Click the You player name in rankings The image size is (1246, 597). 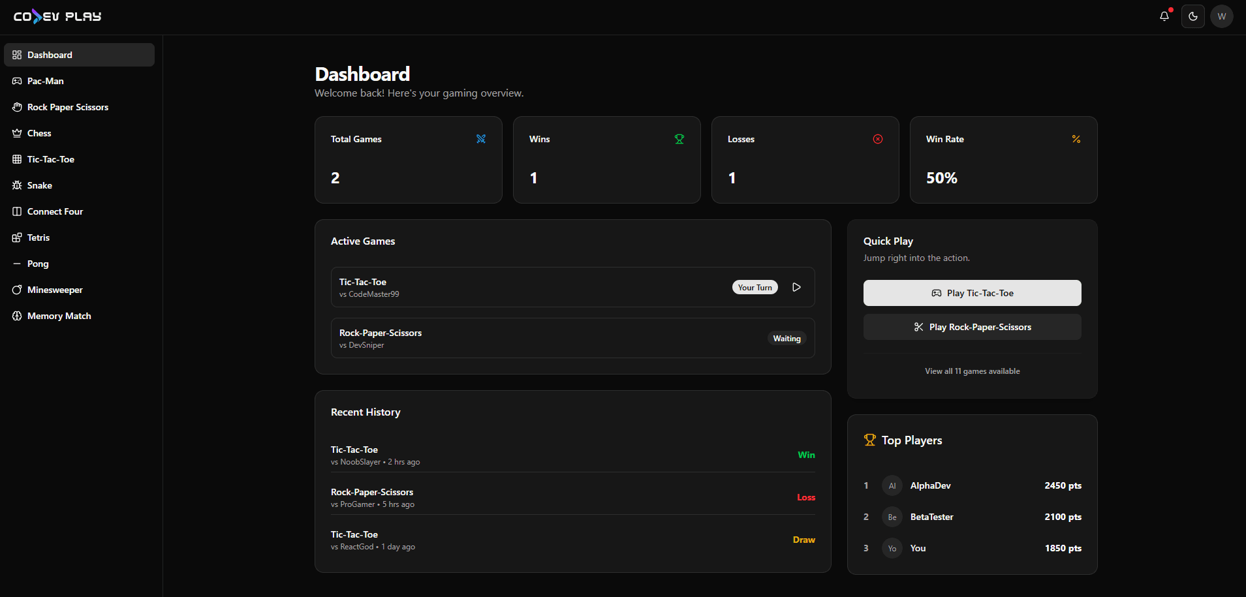pos(918,548)
